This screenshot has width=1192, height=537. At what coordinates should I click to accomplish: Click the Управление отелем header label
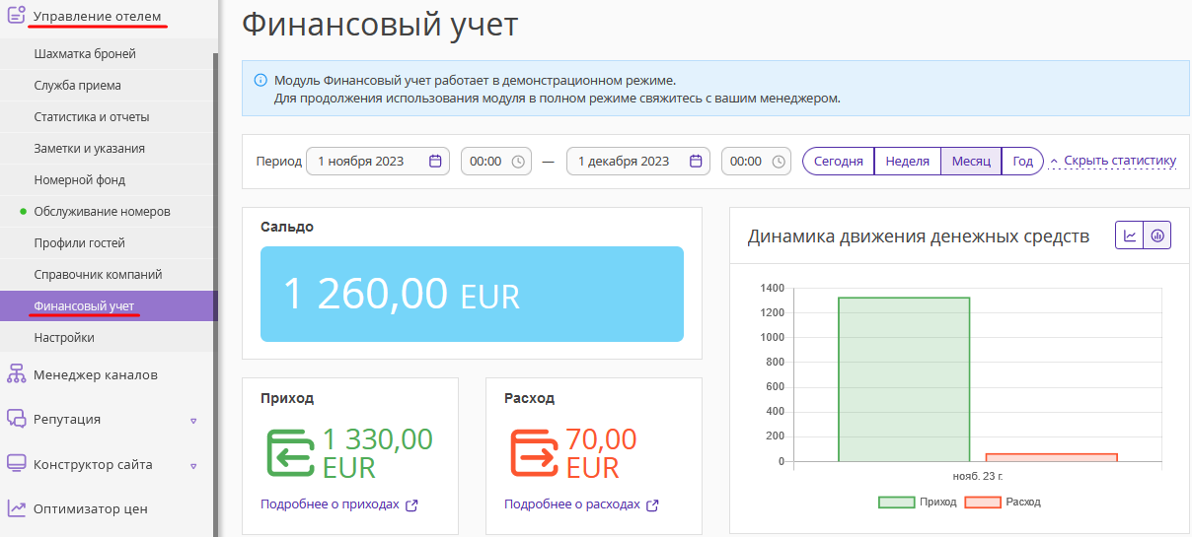tap(97, 16)
